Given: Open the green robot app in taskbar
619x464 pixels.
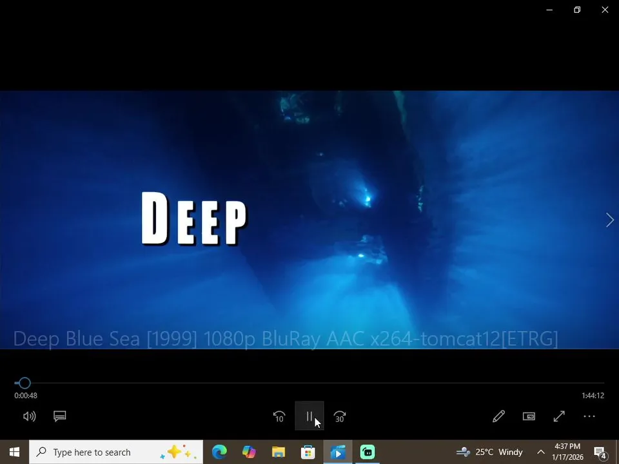Looking at the screenshot, I should (367, 452).
